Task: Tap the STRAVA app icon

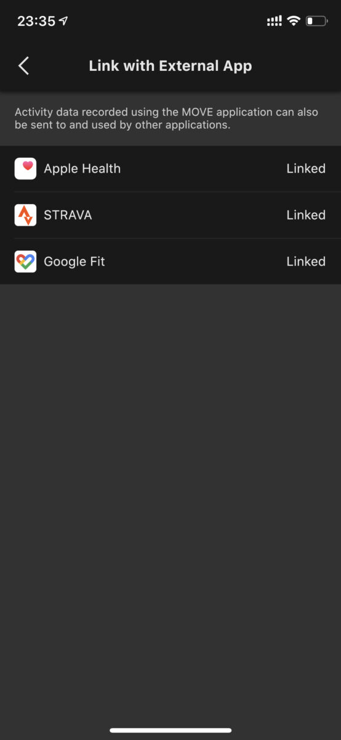Action: pos(25,215)
